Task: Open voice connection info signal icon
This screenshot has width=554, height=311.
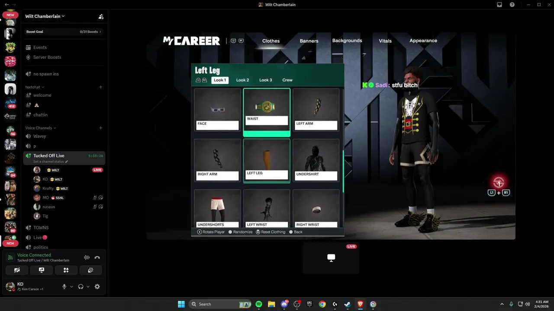Action: click(x=10, y=257)
